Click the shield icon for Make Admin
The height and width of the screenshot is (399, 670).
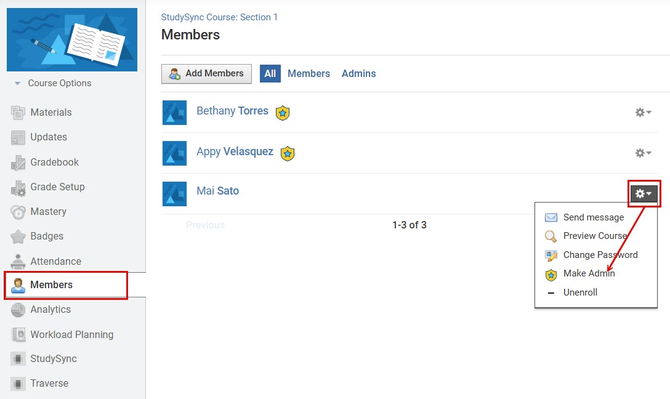[551, 275]
